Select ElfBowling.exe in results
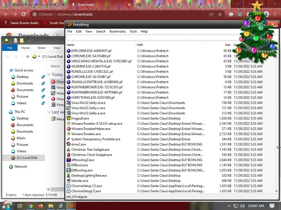The height and width of the screenshot is (210, 281). (82, 170)
